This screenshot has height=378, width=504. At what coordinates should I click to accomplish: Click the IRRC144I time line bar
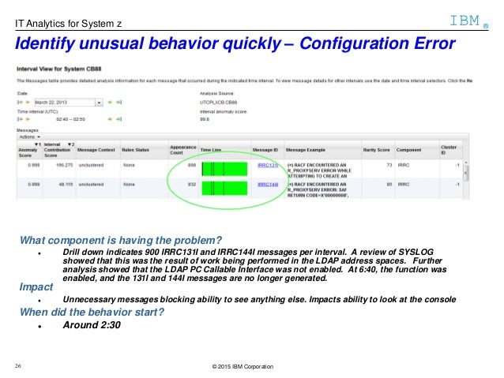click(x=224, y=188)
